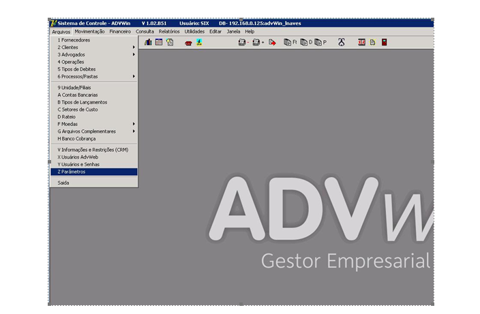The image size is (480, 314).
Task: Open the calendar grid toolbar icon
Action: 159,42
